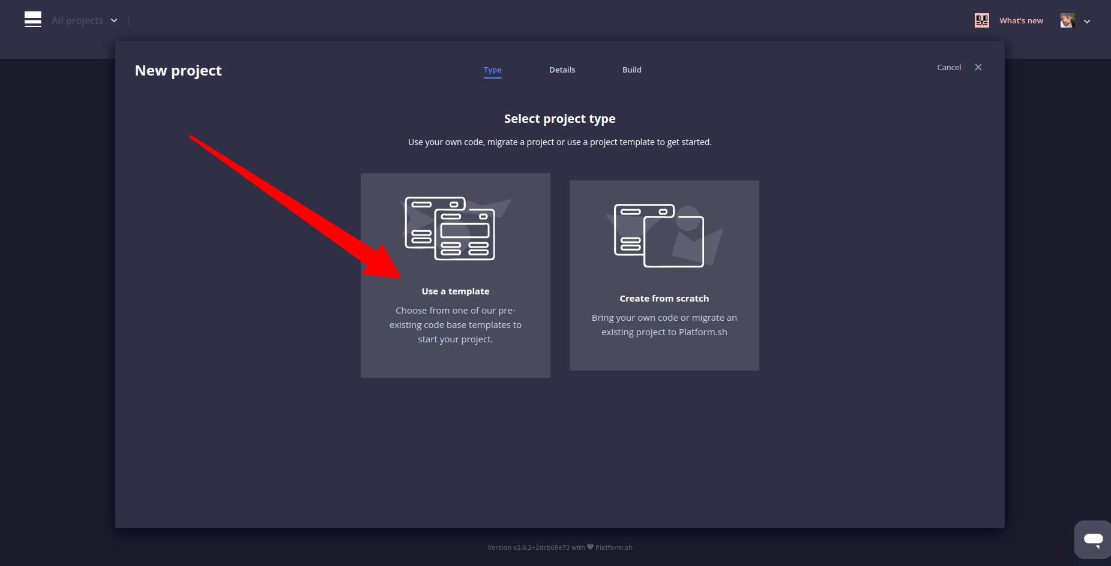This screenshot has width=1111, height=566.
Task: Click the Platform.sh link in footer
Action: coord(613,547)
